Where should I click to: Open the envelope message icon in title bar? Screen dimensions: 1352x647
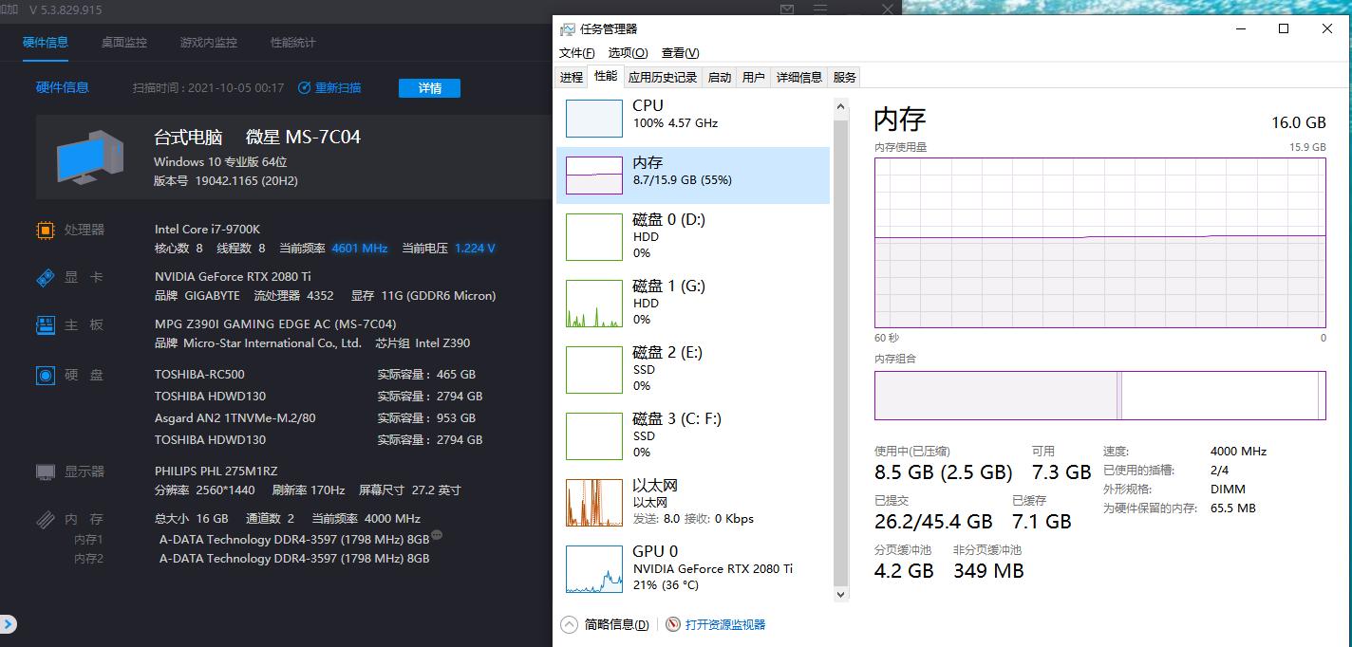pos(786,9)
